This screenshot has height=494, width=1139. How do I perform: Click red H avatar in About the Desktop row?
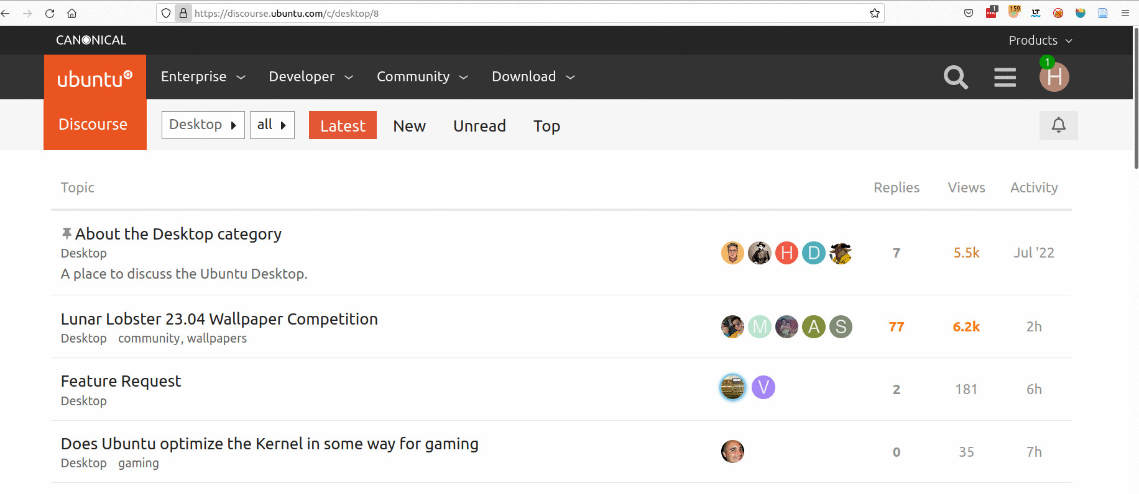(786, 253)
